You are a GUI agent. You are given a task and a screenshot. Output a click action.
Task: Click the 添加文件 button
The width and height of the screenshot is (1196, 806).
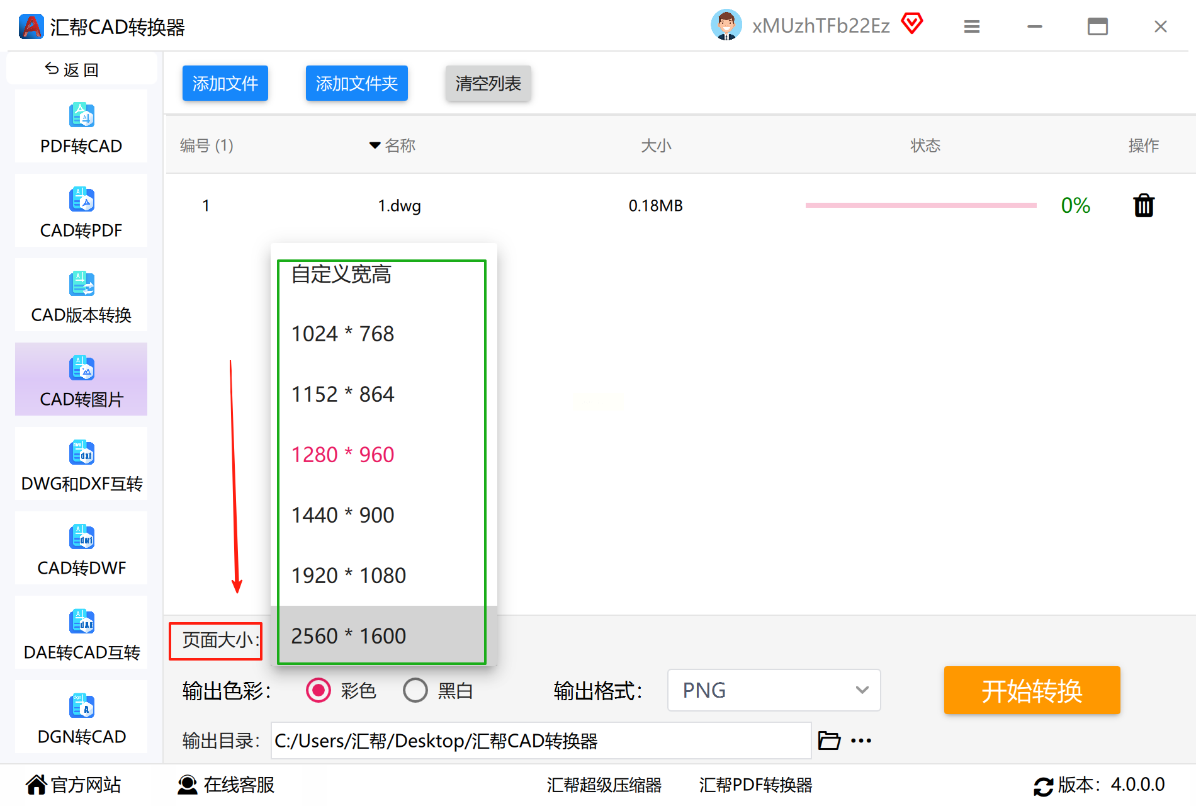coord(225,83)
